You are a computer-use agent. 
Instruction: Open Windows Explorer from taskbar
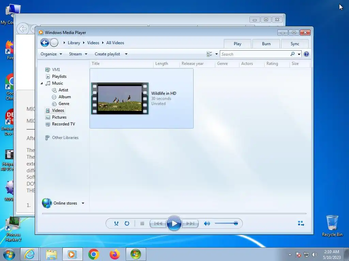tap(51, 254)
